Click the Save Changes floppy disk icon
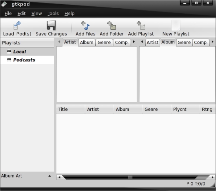 point(51,25)
